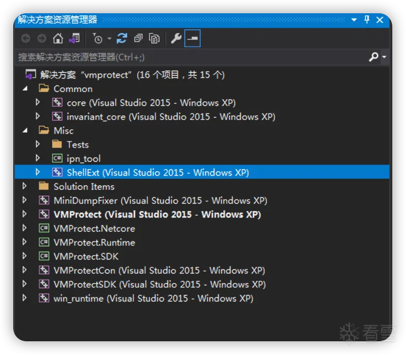Expand the MiniDumpFixer project

24,200
